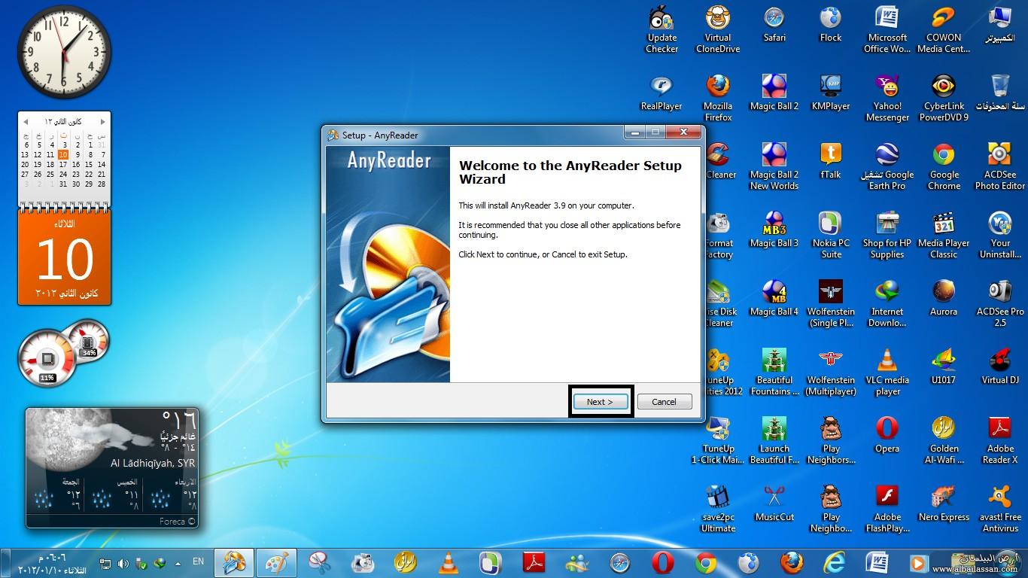Select U1017 desktop icon
This screenshot has width=1028, height=578.
tap(944, 367)
